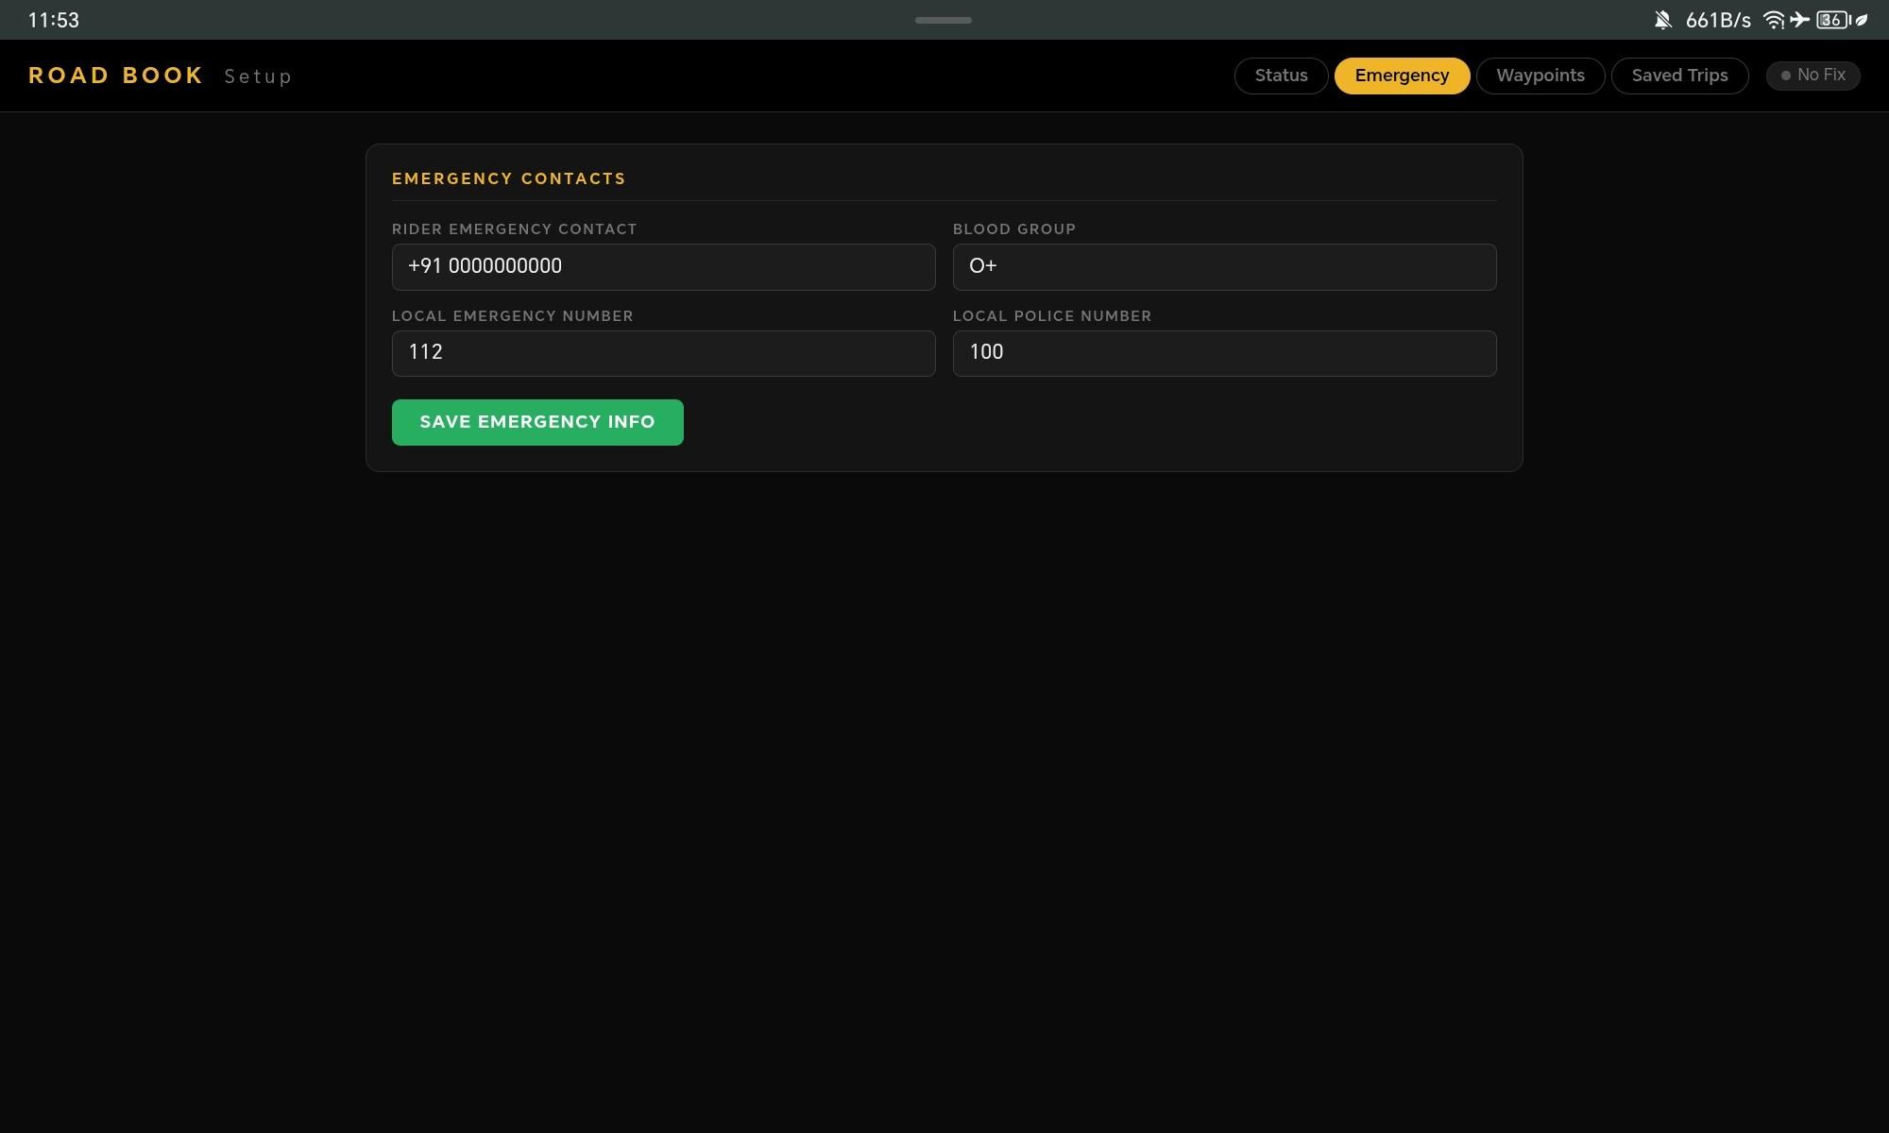This screenshot has height=1133, width=1889.
Task: Tap the airplane mode icon
Action: pyautogui.click(x=1799, y=20)
